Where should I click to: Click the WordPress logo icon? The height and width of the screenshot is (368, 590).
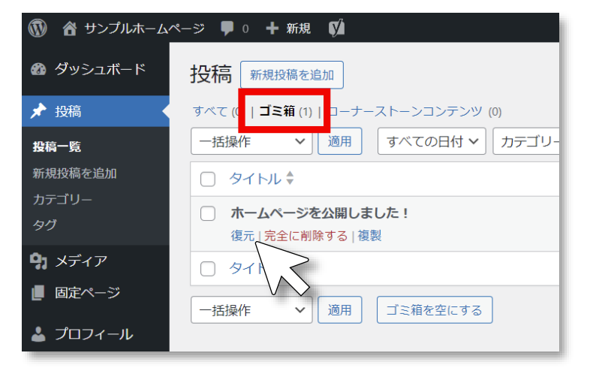[x=38, y=29]
